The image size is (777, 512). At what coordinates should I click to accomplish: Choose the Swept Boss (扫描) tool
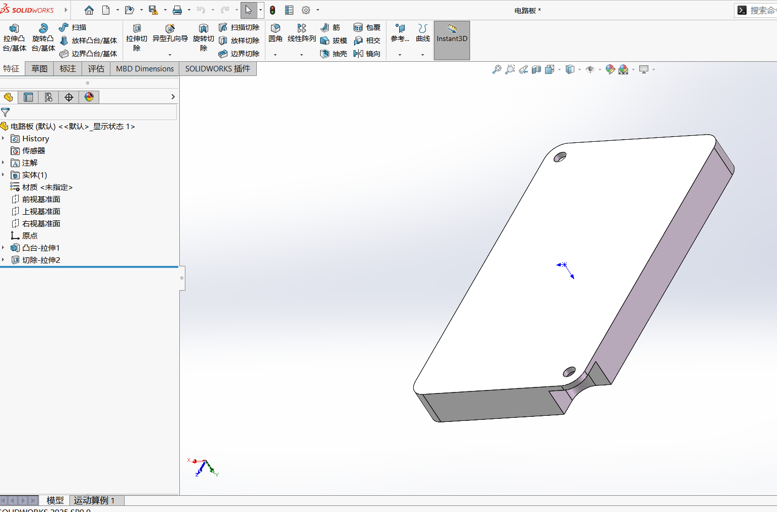pyautogui.click(x=73, y=27)
